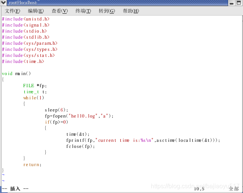
Task: Click the fclose(fp); line
Action: [x=80, y=146]
